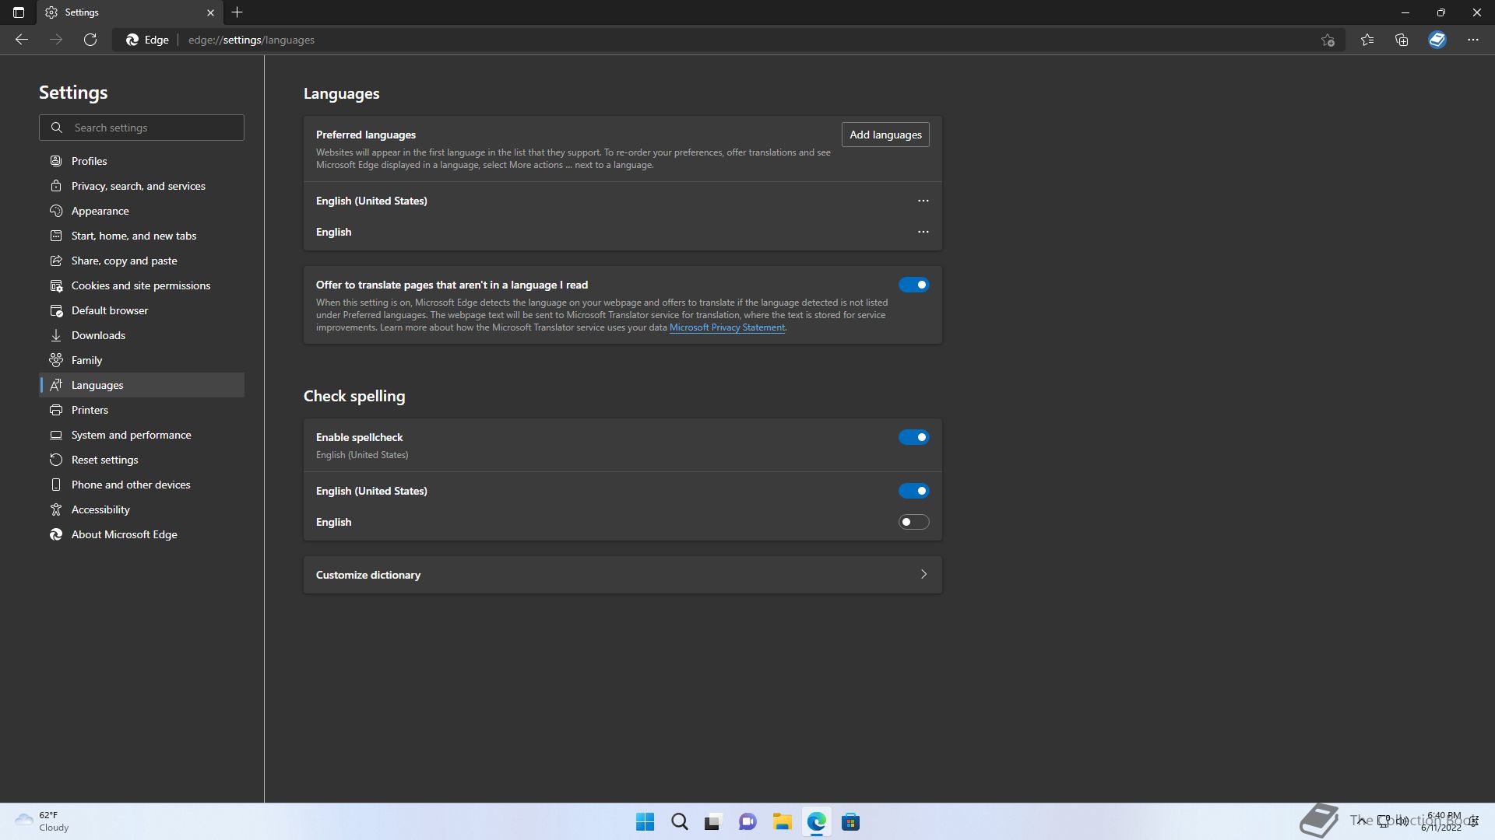Screen dimensions: 1495x840
Task: Enable spellcheck toggle for English
Action: (x=913, y=522)
